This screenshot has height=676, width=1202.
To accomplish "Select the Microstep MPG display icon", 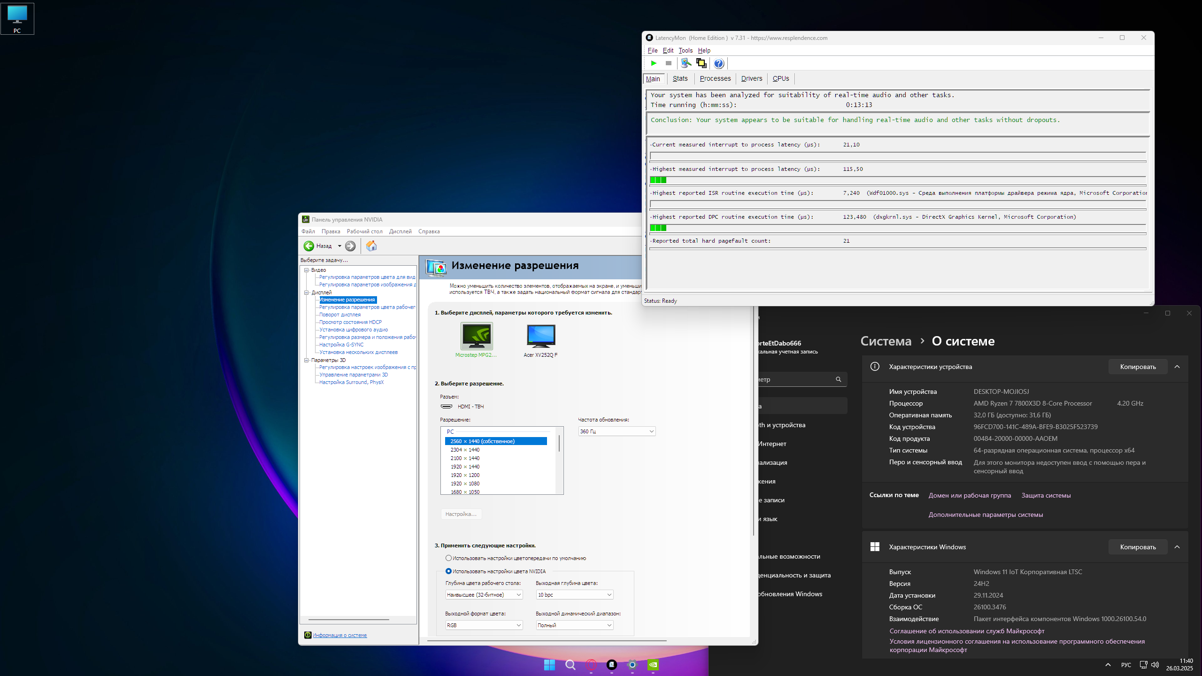I will (476, 336).
